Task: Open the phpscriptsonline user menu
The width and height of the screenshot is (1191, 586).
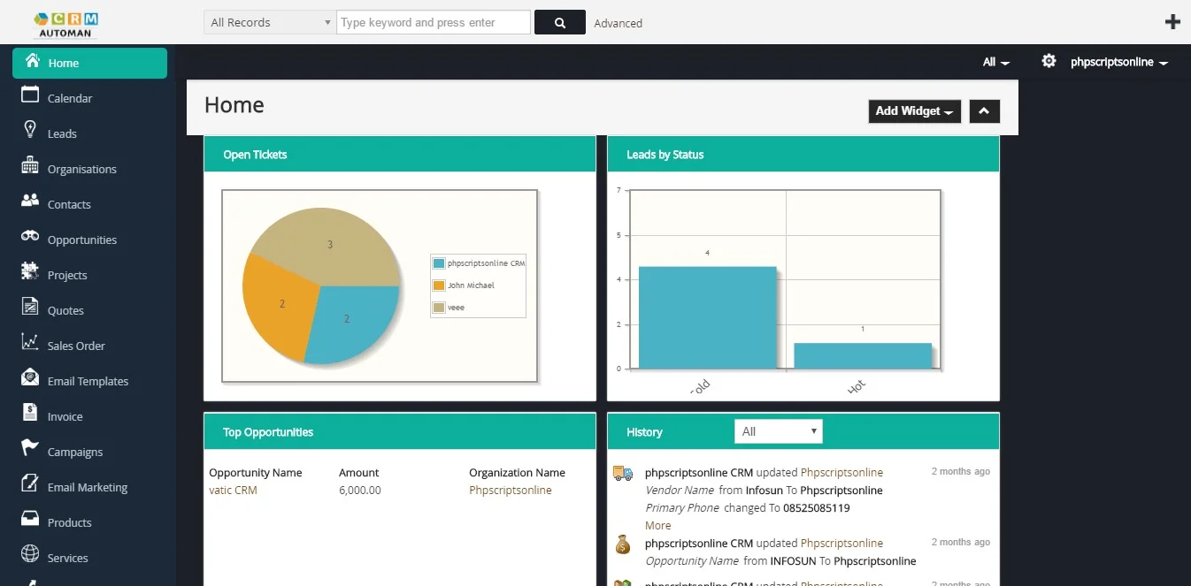Action: click(1118, 62)
